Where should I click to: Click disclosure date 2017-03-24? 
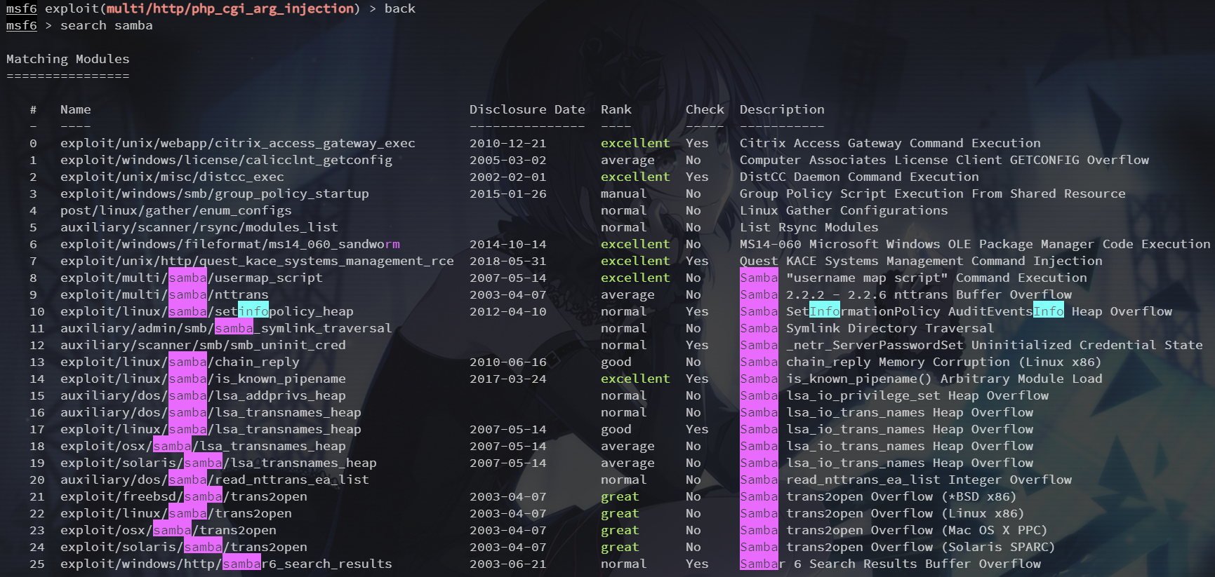[508, 379]
